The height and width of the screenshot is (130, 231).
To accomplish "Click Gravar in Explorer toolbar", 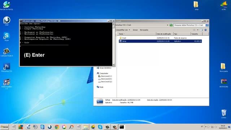I will [x=135, y=30].
